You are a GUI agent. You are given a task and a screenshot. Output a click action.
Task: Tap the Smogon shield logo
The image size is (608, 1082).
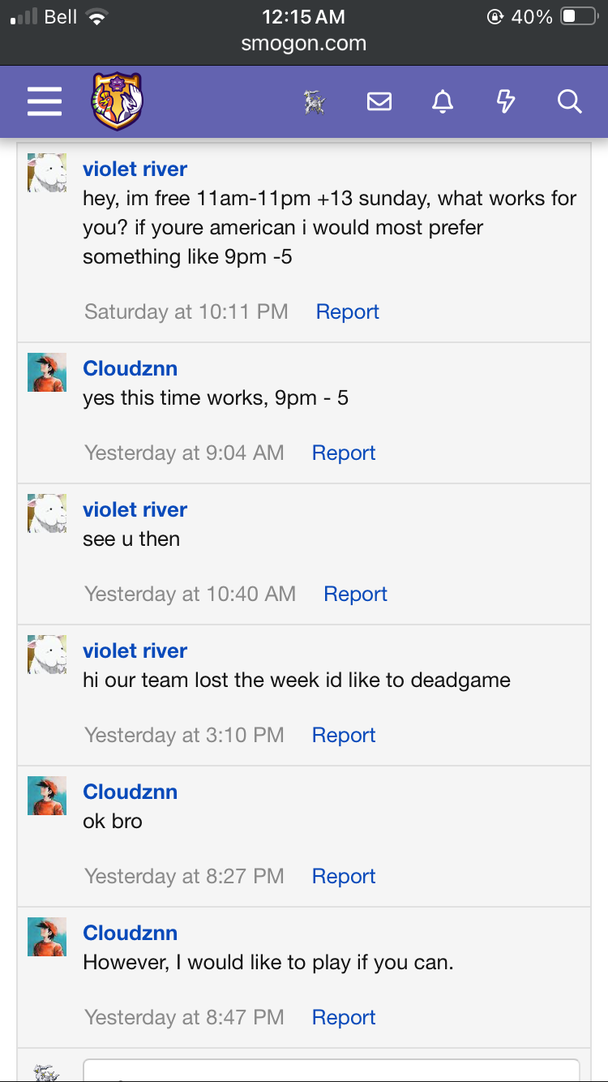click(117, 101)
